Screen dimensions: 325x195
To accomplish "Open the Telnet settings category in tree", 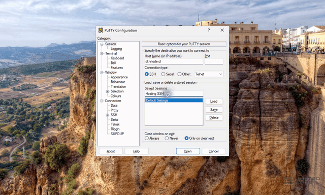I will tap(115, 124).
